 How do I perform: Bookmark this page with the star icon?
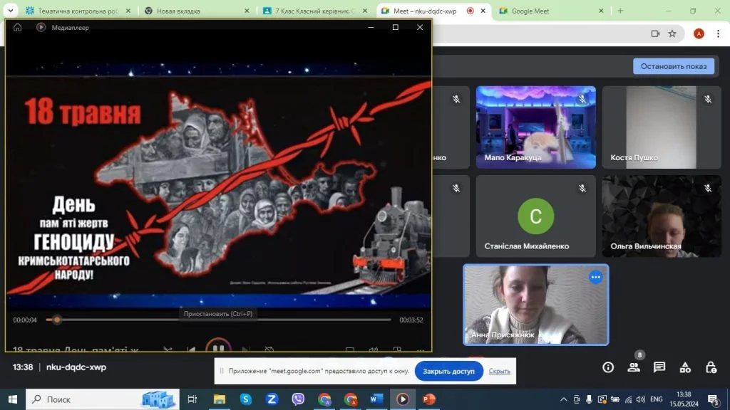pos(672,33)
